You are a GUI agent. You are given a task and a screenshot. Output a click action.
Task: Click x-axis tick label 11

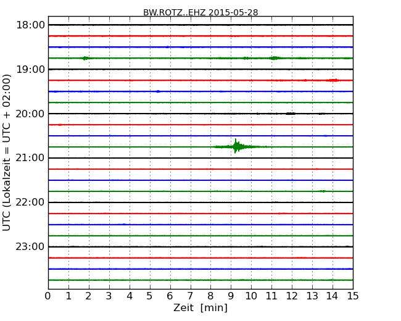pyautogui.click(x=271, y=296)
